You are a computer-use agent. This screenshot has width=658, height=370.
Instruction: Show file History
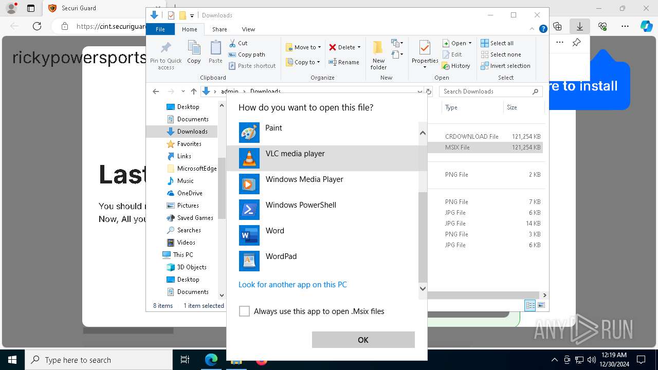[x=456, y=66]
